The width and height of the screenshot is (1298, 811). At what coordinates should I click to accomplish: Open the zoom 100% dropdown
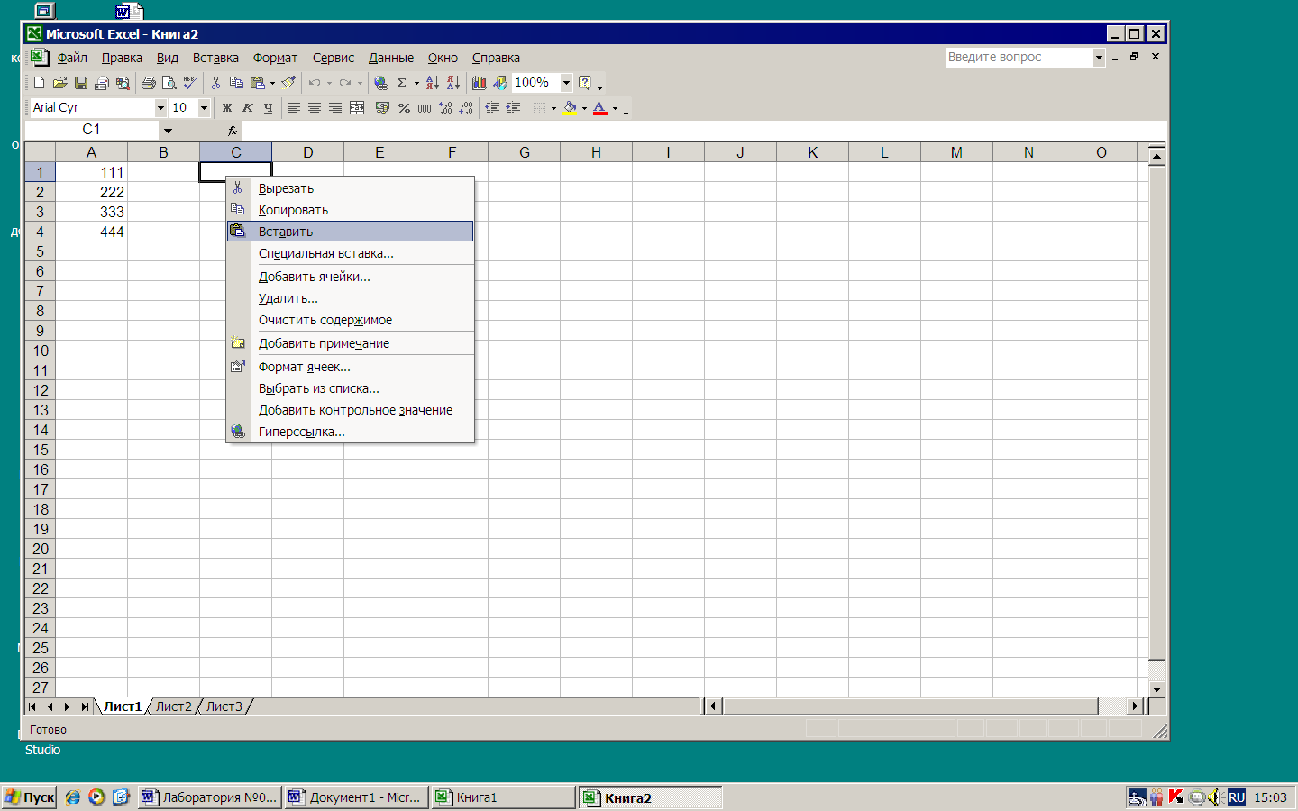click(x=566, y=83)
